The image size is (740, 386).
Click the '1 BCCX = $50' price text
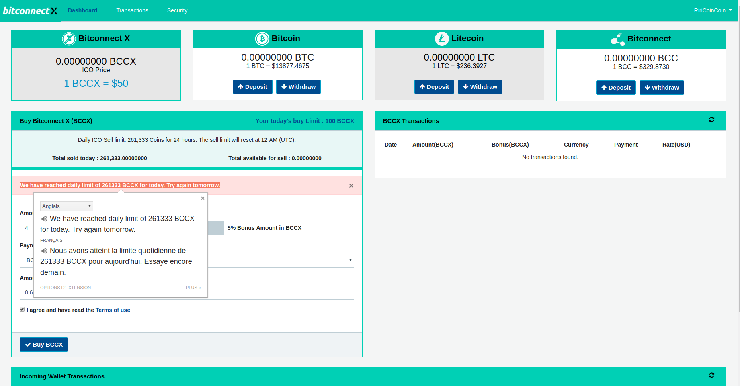[96, 83]
